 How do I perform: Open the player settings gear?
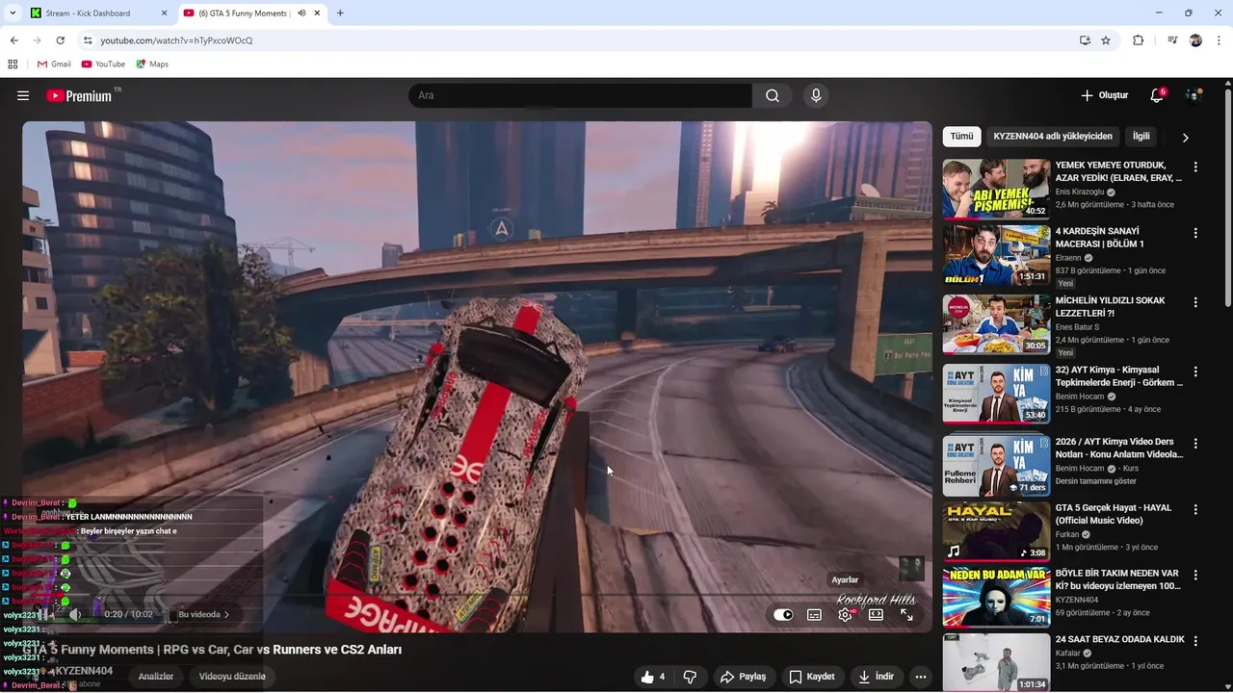point(845,615)
